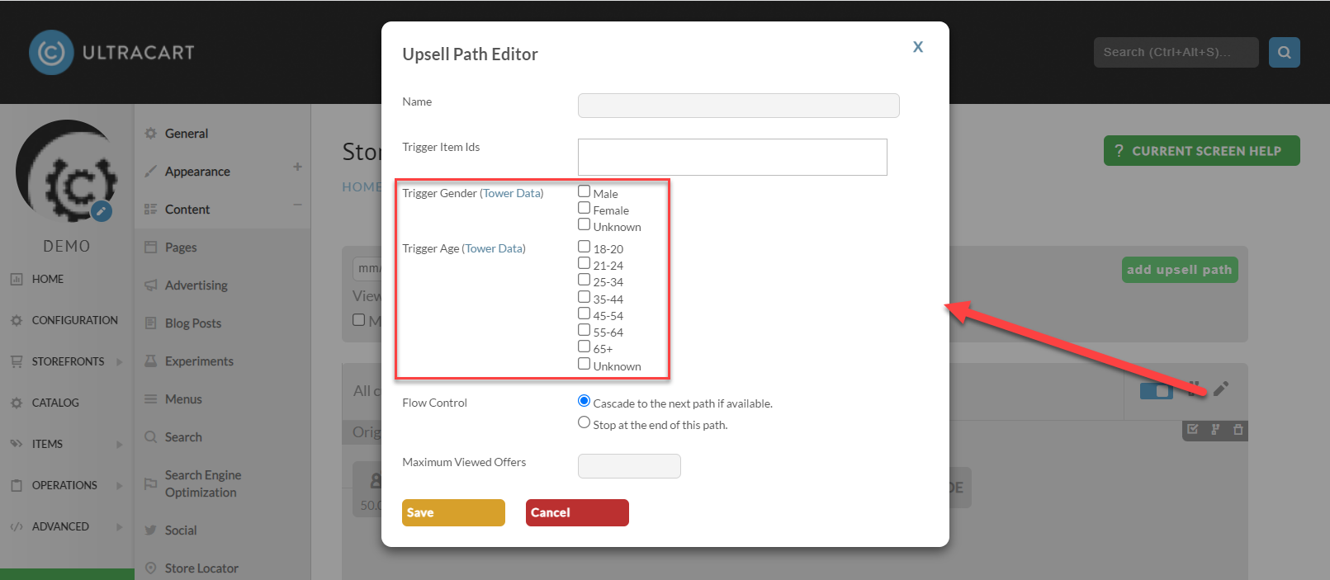Click the avatar edit pencil badge
The width and height of the screenshot is (1330, 580).
[101, 211]
